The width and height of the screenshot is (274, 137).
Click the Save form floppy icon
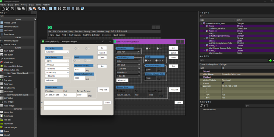click(12, 8)
